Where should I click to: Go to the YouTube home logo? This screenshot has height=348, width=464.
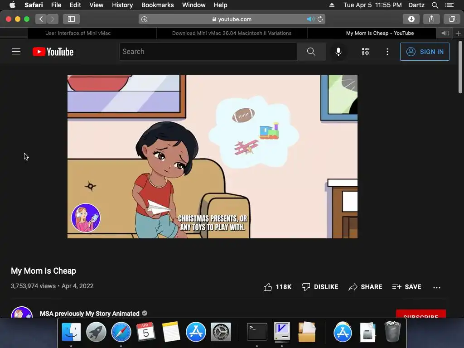[x=53, y=52]
